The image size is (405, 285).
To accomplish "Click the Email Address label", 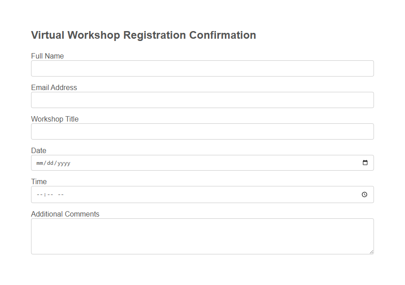I will tap(54, 87).
